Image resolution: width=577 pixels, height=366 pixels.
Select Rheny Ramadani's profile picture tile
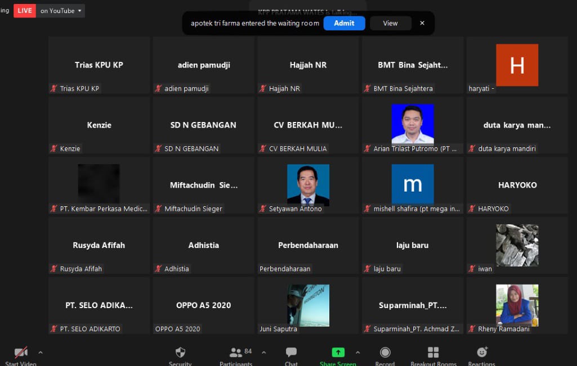pyautogui.click(x=517, y=305)
